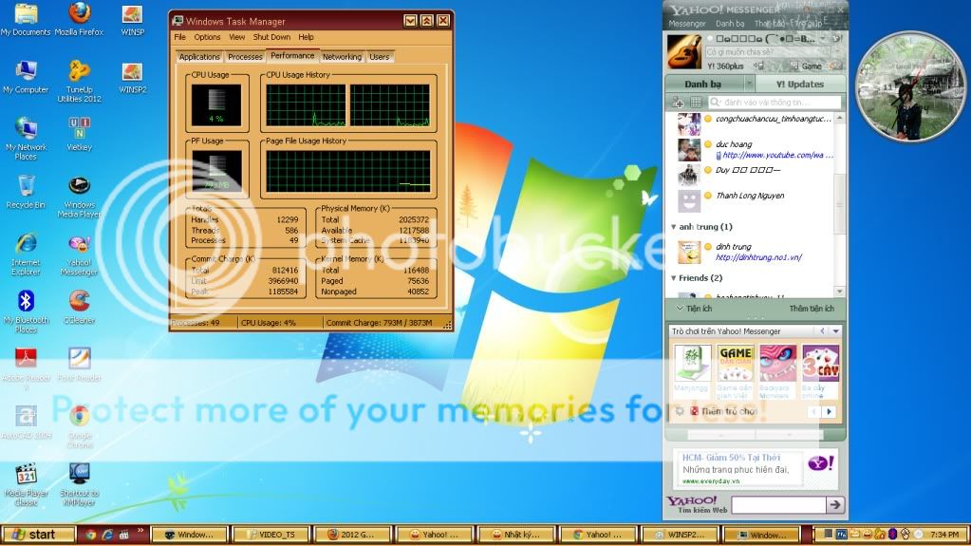The image size is (971, 546).
Task: Click the Yahoo web search text box
Action: coord(778,505)
